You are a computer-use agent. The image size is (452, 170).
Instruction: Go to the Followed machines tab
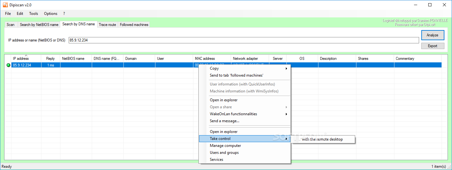(134, 25)
